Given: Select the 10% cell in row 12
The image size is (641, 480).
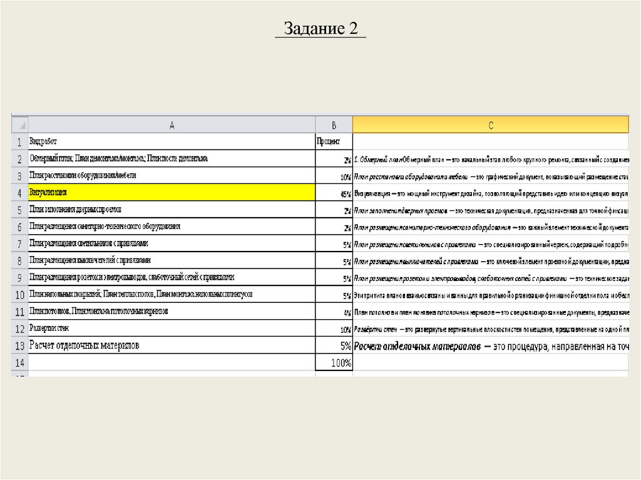Looking at the screenshot, I should pyautogui.click(x=334, y=329).
